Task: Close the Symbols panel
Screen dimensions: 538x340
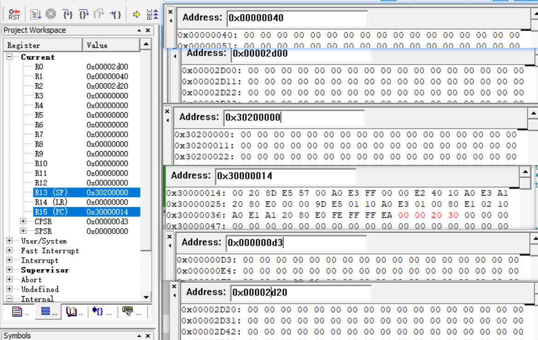Action: 148,335
